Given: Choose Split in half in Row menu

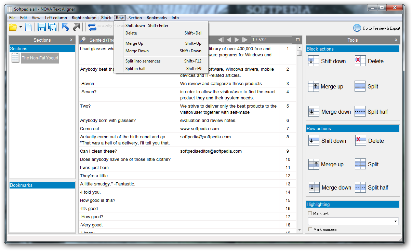Looking at the screenshot, I should pyautogui.click(x=161, y=69).
